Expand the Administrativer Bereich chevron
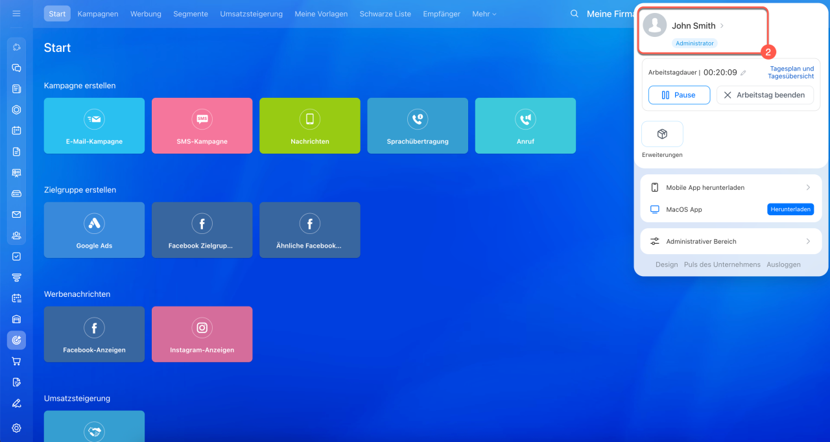The image size is (830, 442). (x=808, y=241)
